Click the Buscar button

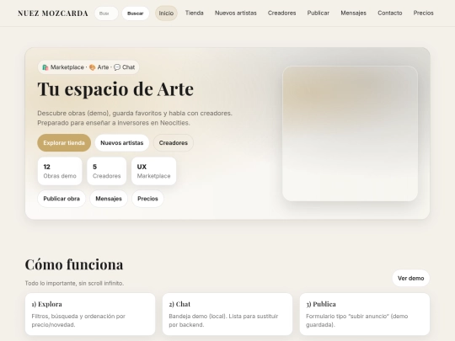(x=135, y=13)
